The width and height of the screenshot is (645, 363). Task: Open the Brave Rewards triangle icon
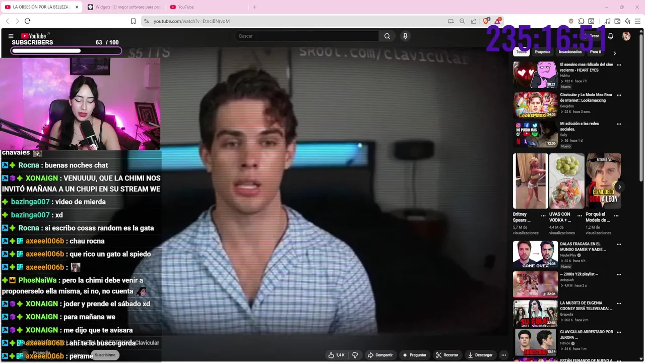coord(498,21)
